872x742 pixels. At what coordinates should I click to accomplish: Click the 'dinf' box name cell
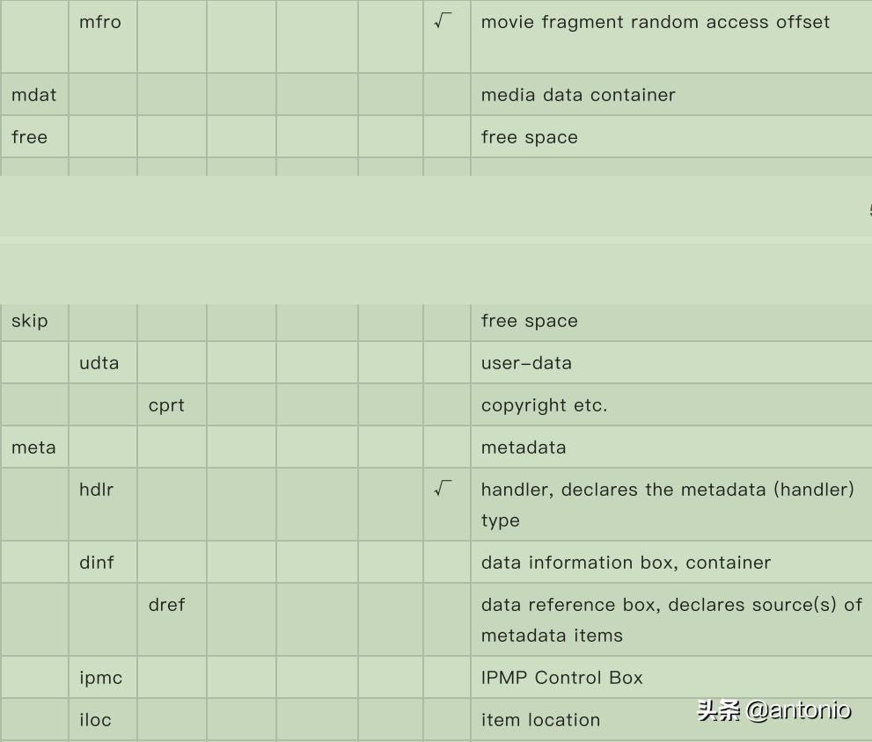pyautogui.click(x=97, y=563)
